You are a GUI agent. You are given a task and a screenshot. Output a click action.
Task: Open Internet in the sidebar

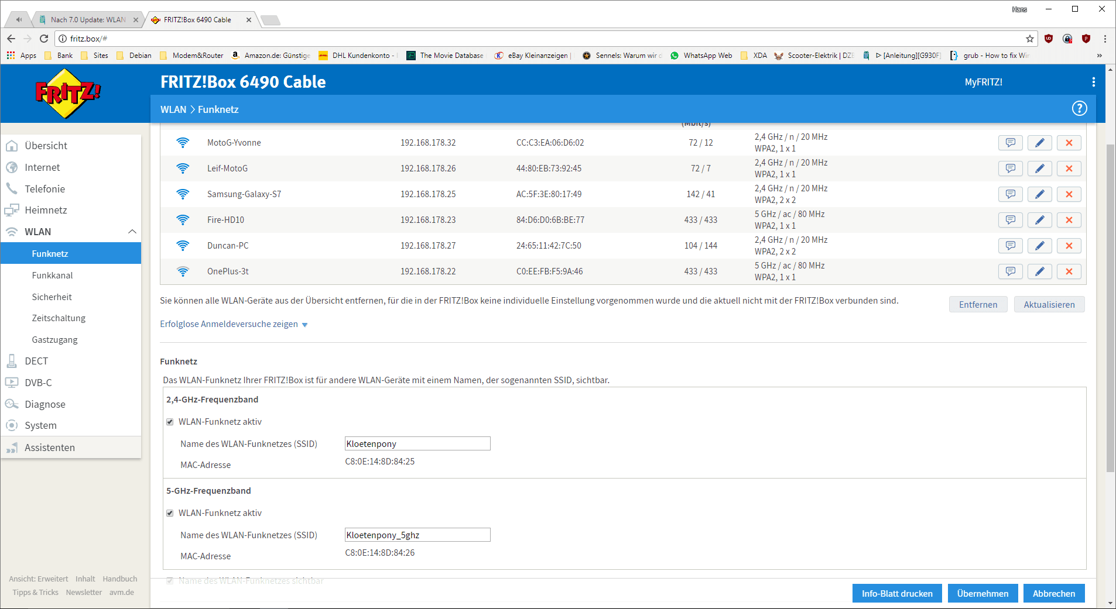pos(71,167)
